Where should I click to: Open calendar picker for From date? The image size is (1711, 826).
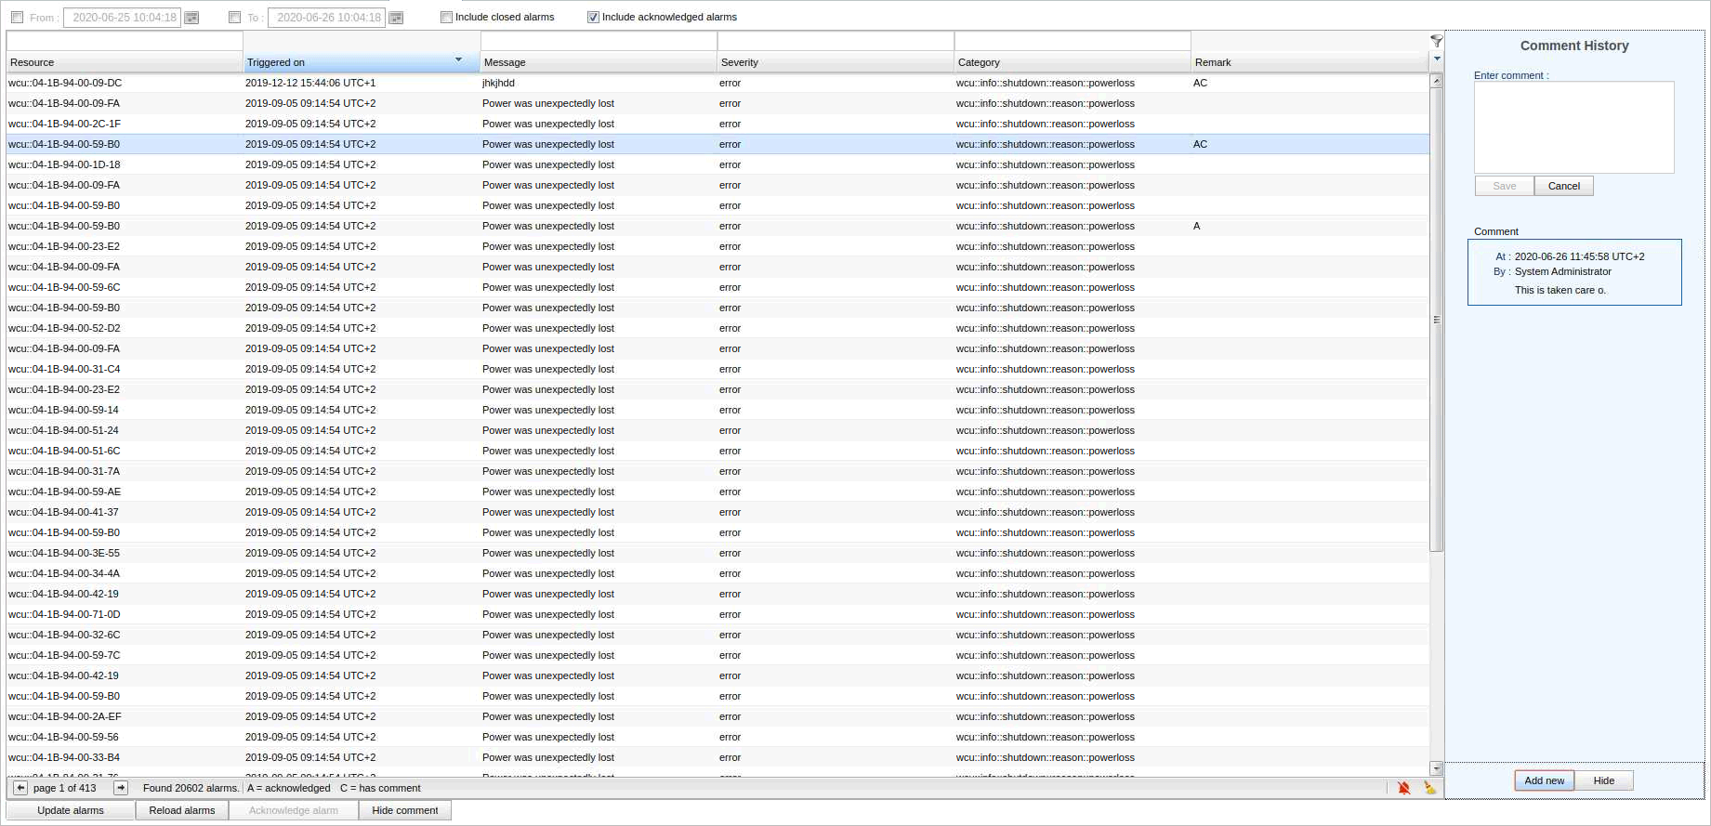191,18
